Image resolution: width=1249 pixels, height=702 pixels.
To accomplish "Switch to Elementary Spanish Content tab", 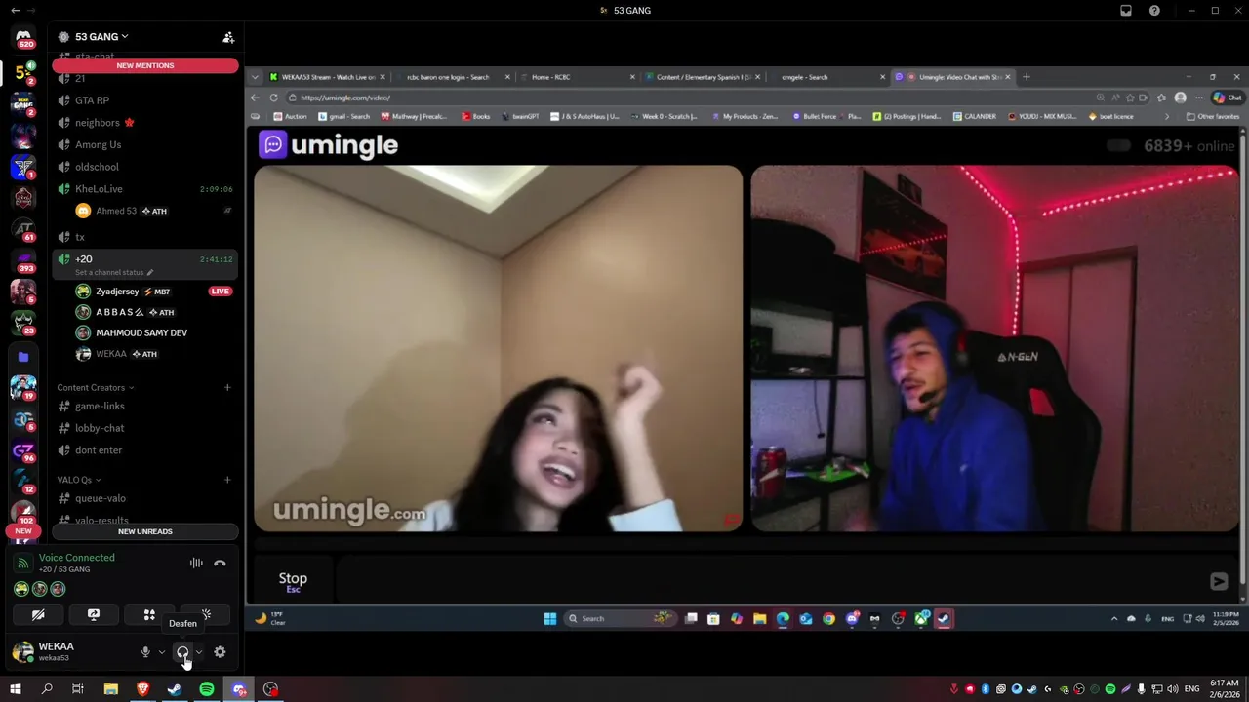I will coord(703,77).
